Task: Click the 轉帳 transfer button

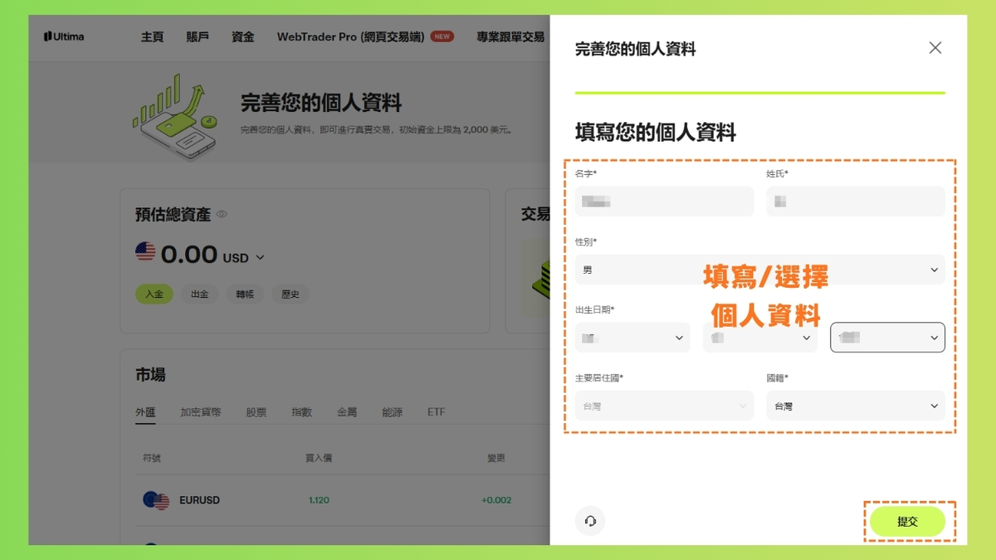Action: 245,294
